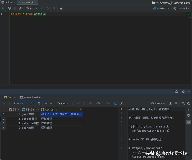This screenshot has height=160, width=192.
Task: Select row number 3 in the grid gutter
Action: [4, 123]
